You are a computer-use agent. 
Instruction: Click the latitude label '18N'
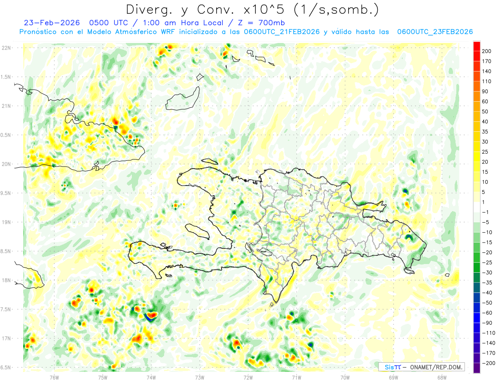click(6, 280)
